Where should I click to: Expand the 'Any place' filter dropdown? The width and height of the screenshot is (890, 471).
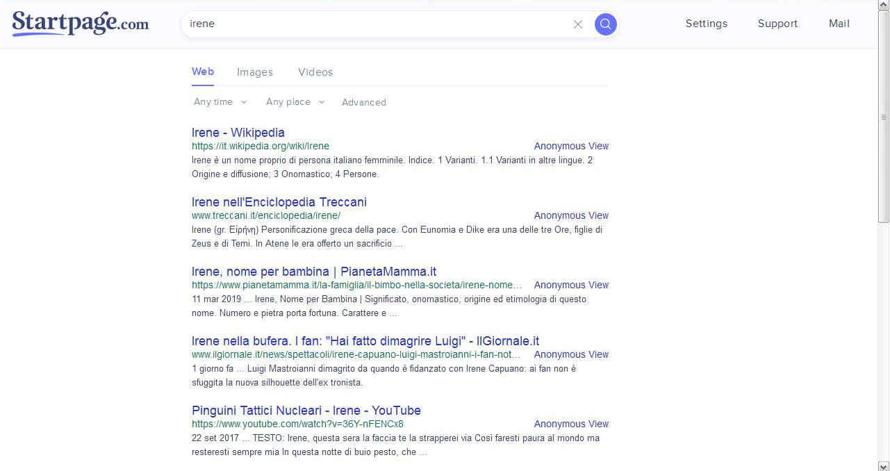(295, 102)
